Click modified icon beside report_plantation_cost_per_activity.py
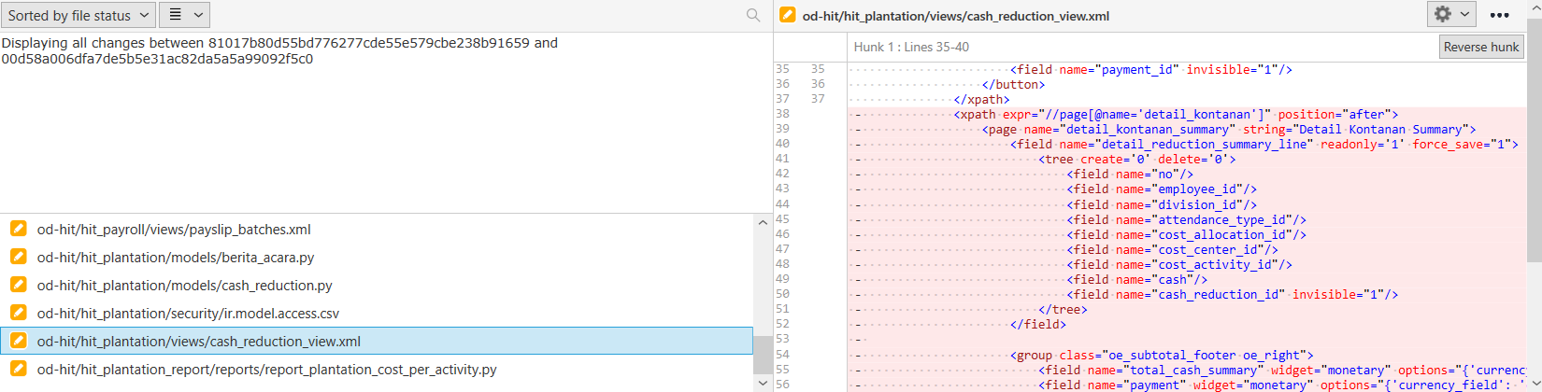This screenshot has height=392, width=1542. coord(18,369)
